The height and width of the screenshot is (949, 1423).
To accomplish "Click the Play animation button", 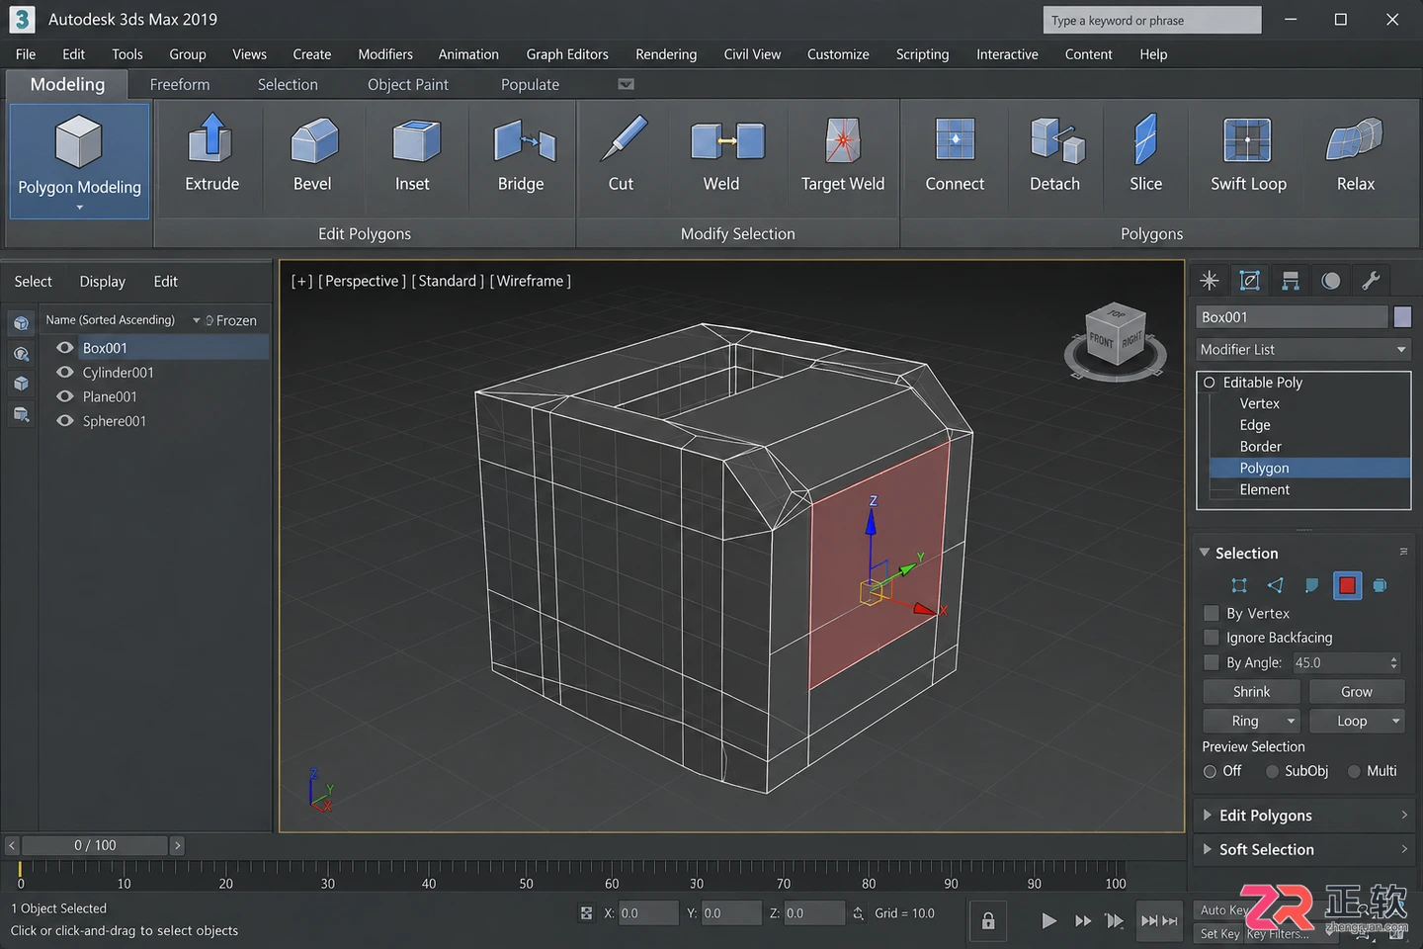I will (1048, 921).
